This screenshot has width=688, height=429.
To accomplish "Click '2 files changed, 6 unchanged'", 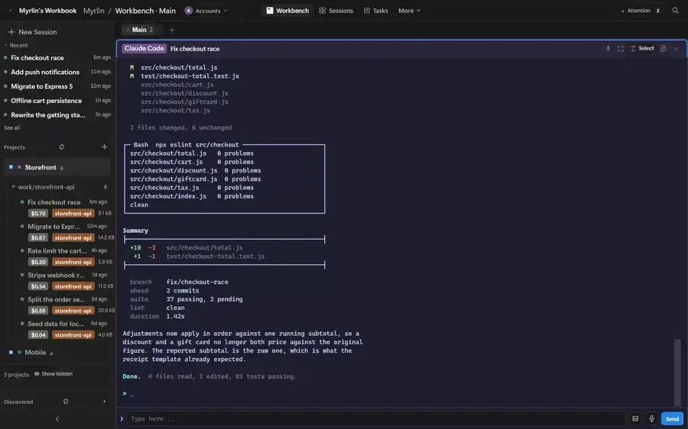I will pos(180,127).
